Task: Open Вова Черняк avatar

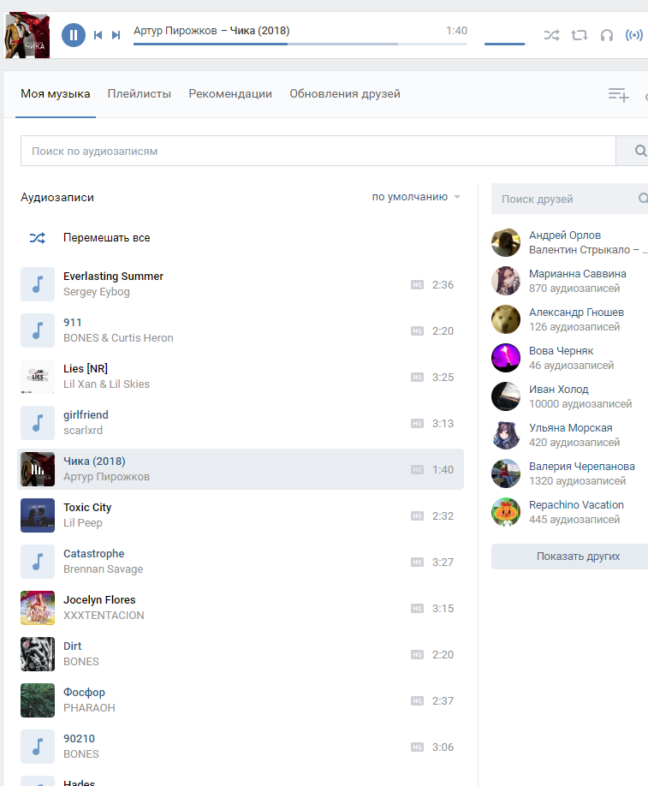Action: 506,358
